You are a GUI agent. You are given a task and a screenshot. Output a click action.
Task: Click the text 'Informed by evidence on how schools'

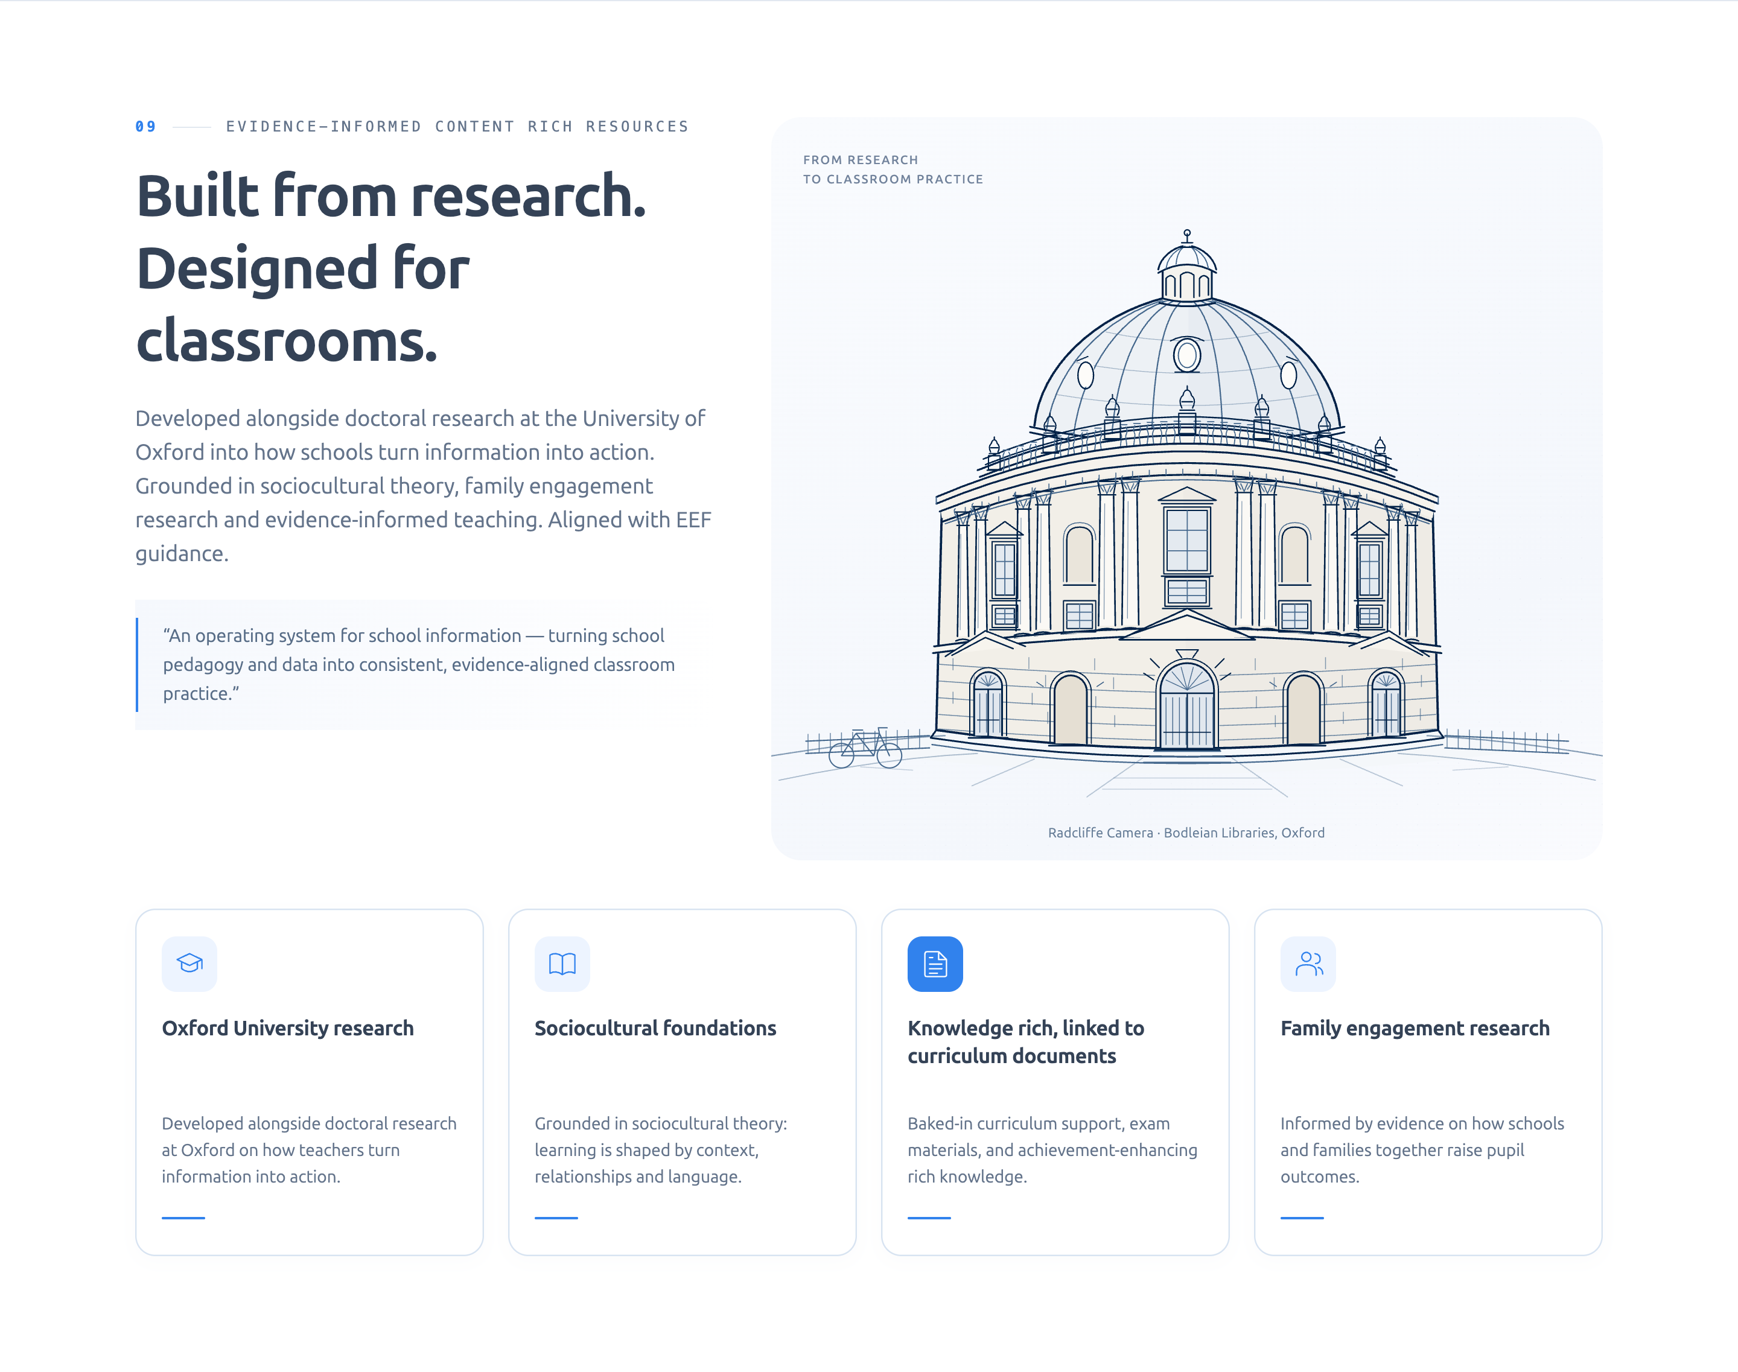(x=1422, y=1149)
